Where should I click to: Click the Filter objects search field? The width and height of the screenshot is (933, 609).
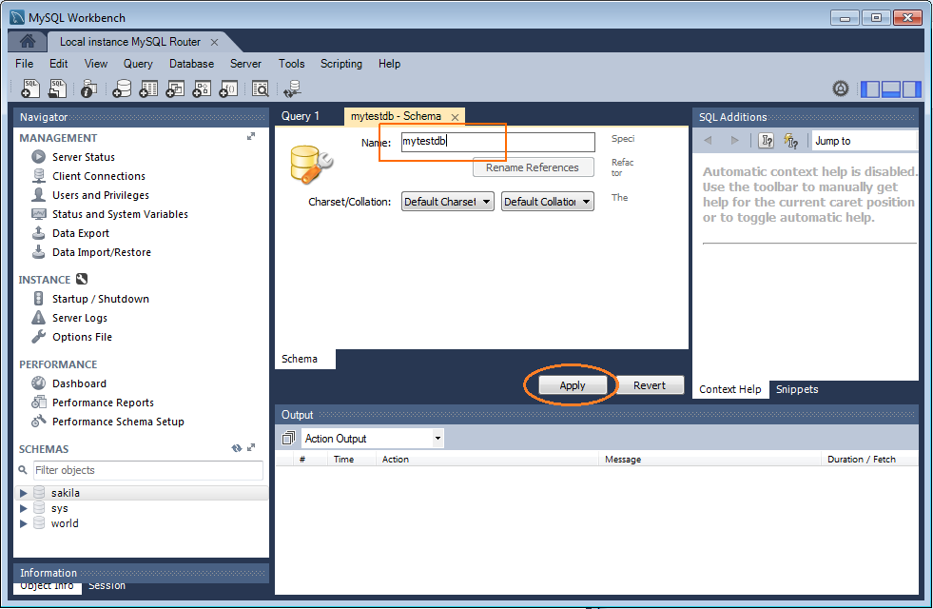tap(147, 470)
